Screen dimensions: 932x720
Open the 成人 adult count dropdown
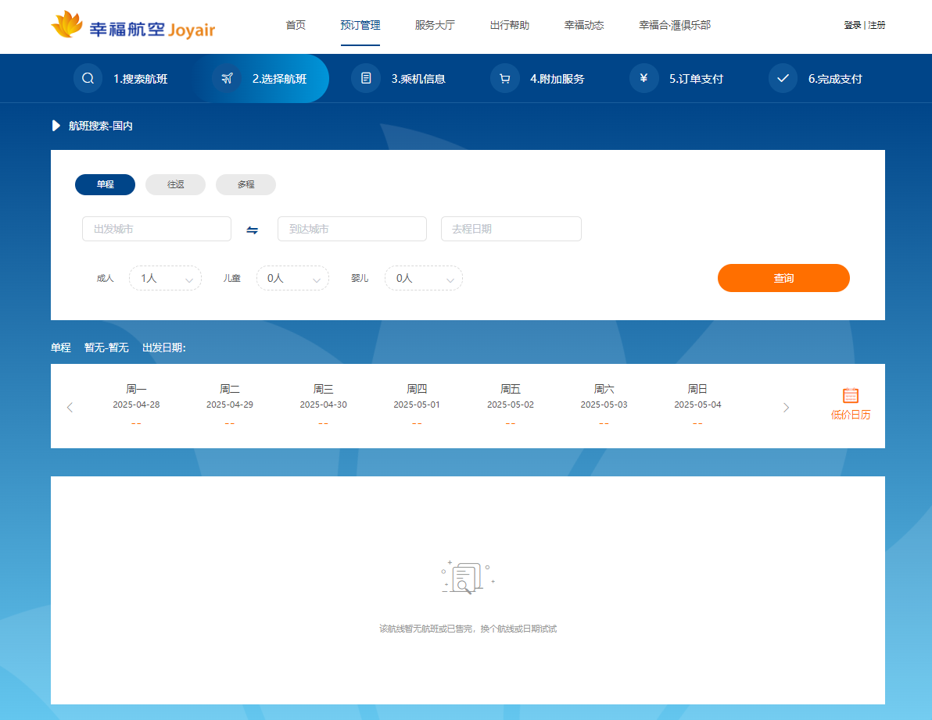tap(165, 278)
